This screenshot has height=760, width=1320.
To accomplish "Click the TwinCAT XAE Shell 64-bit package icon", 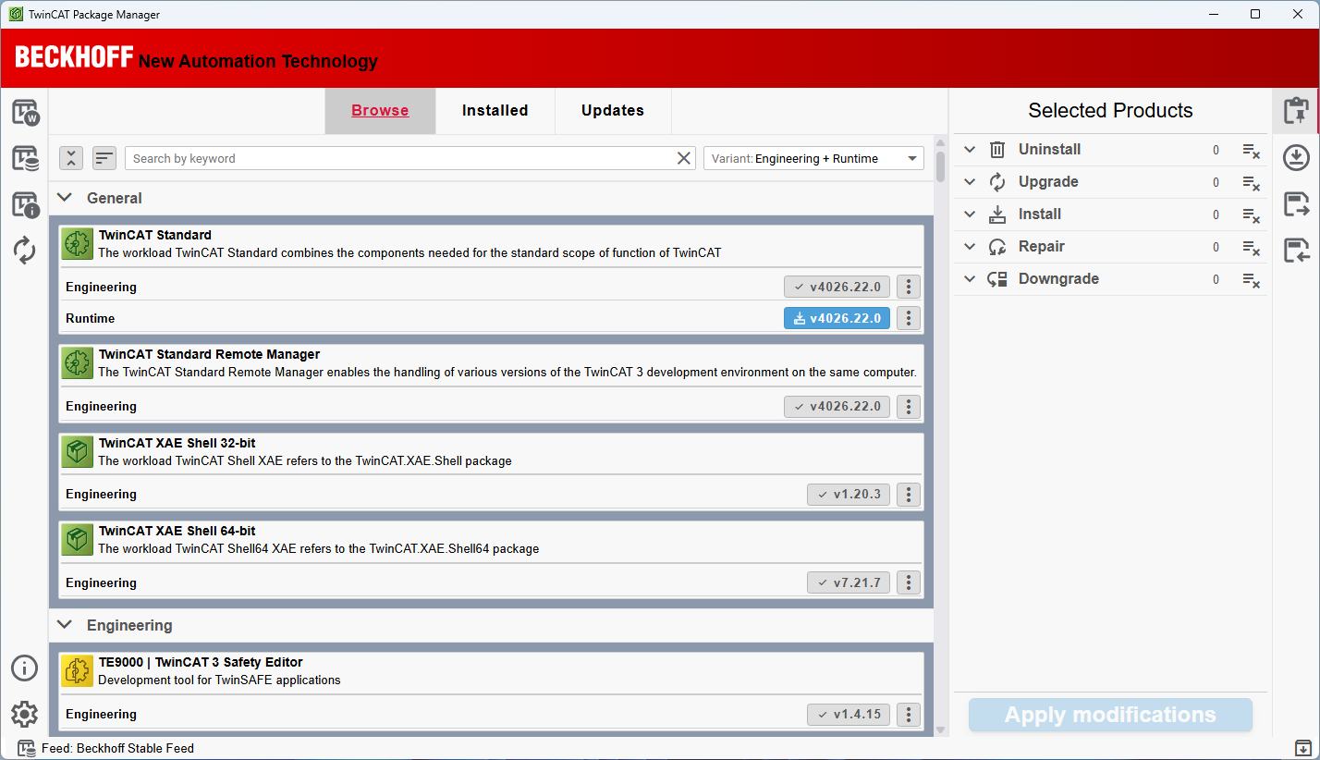I will [x=78, y=540].
